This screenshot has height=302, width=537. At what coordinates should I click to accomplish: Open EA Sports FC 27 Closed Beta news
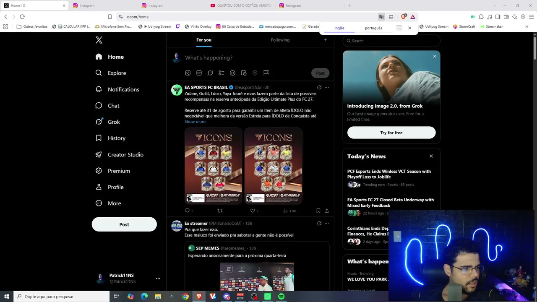point(391,203)
